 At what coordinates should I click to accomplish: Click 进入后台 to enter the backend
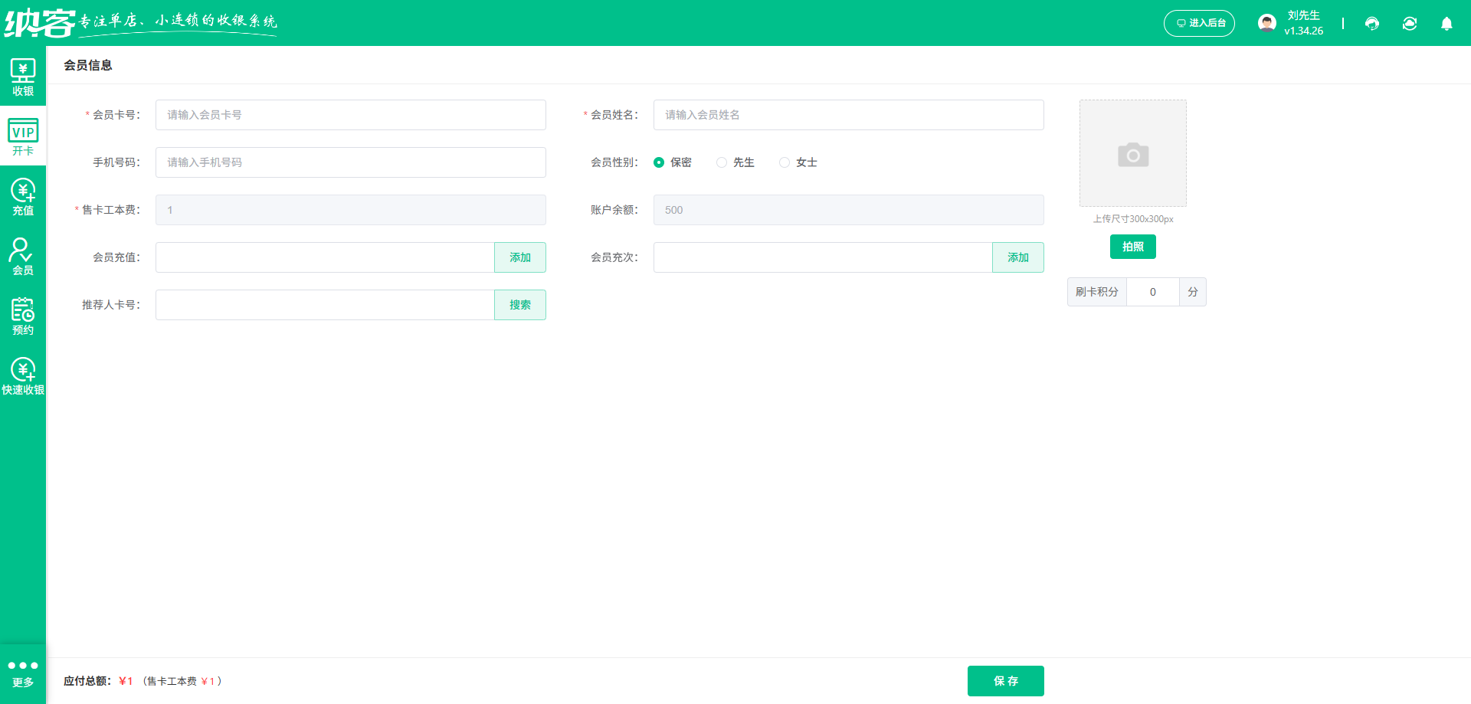(1199, 23)
